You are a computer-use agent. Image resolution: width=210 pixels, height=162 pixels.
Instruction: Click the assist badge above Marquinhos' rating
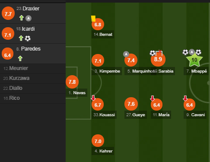pos(126,54)
